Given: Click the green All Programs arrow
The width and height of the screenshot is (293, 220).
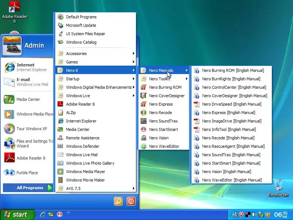Looking at the screenshot, I should coord(50,188).
